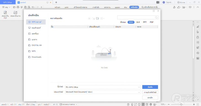This screenshot has height=106, width=201.
Task: Click the save diskette icon in toolbar
Action: (18, 7)
